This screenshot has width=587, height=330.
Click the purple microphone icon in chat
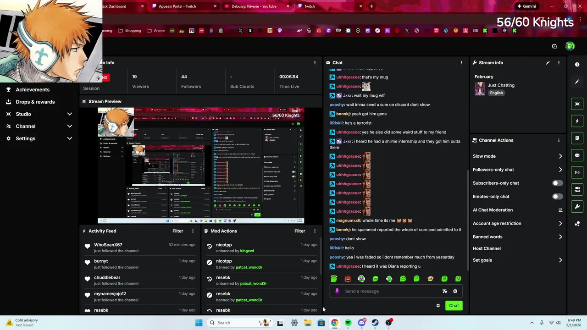pyautogui.click(x=337, y=291)
